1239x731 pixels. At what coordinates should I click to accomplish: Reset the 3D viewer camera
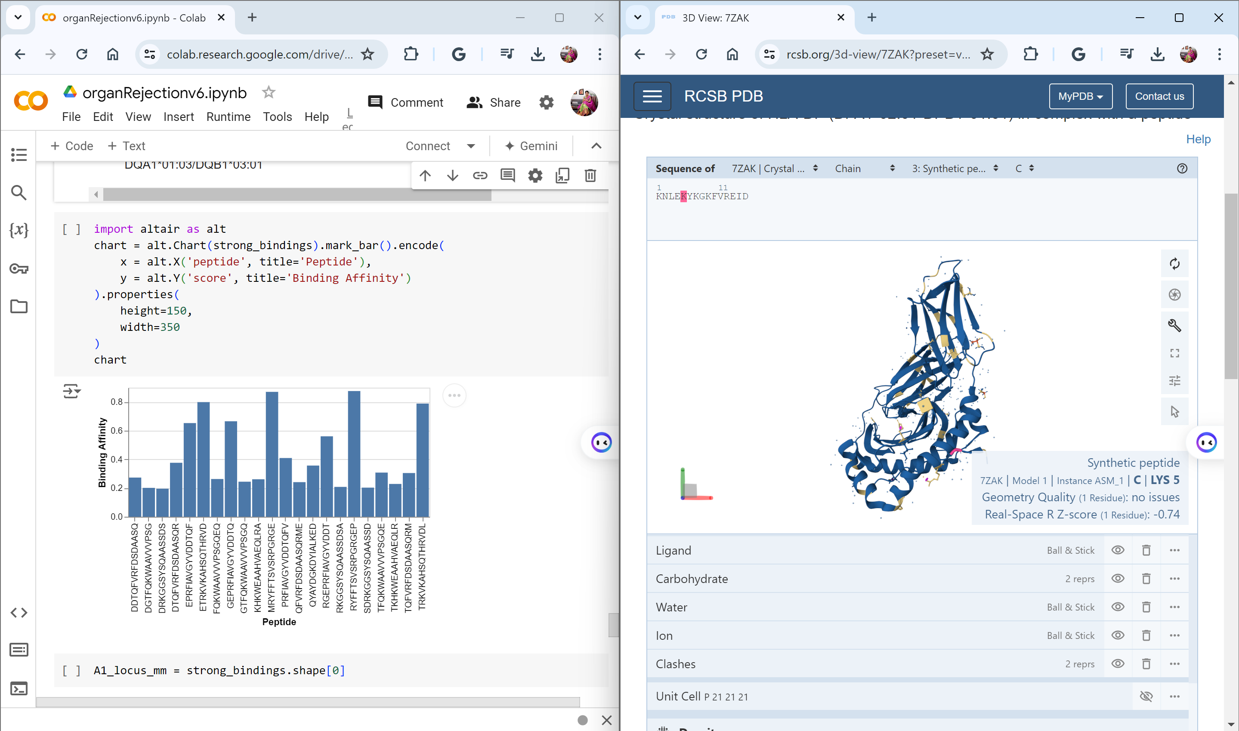pos(1174,264)
